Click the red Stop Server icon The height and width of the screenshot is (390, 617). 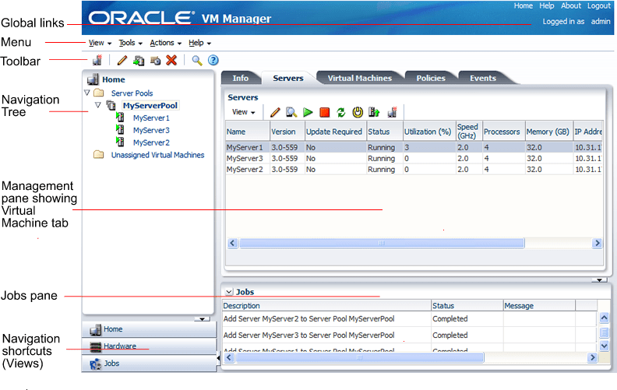point(325,112)
